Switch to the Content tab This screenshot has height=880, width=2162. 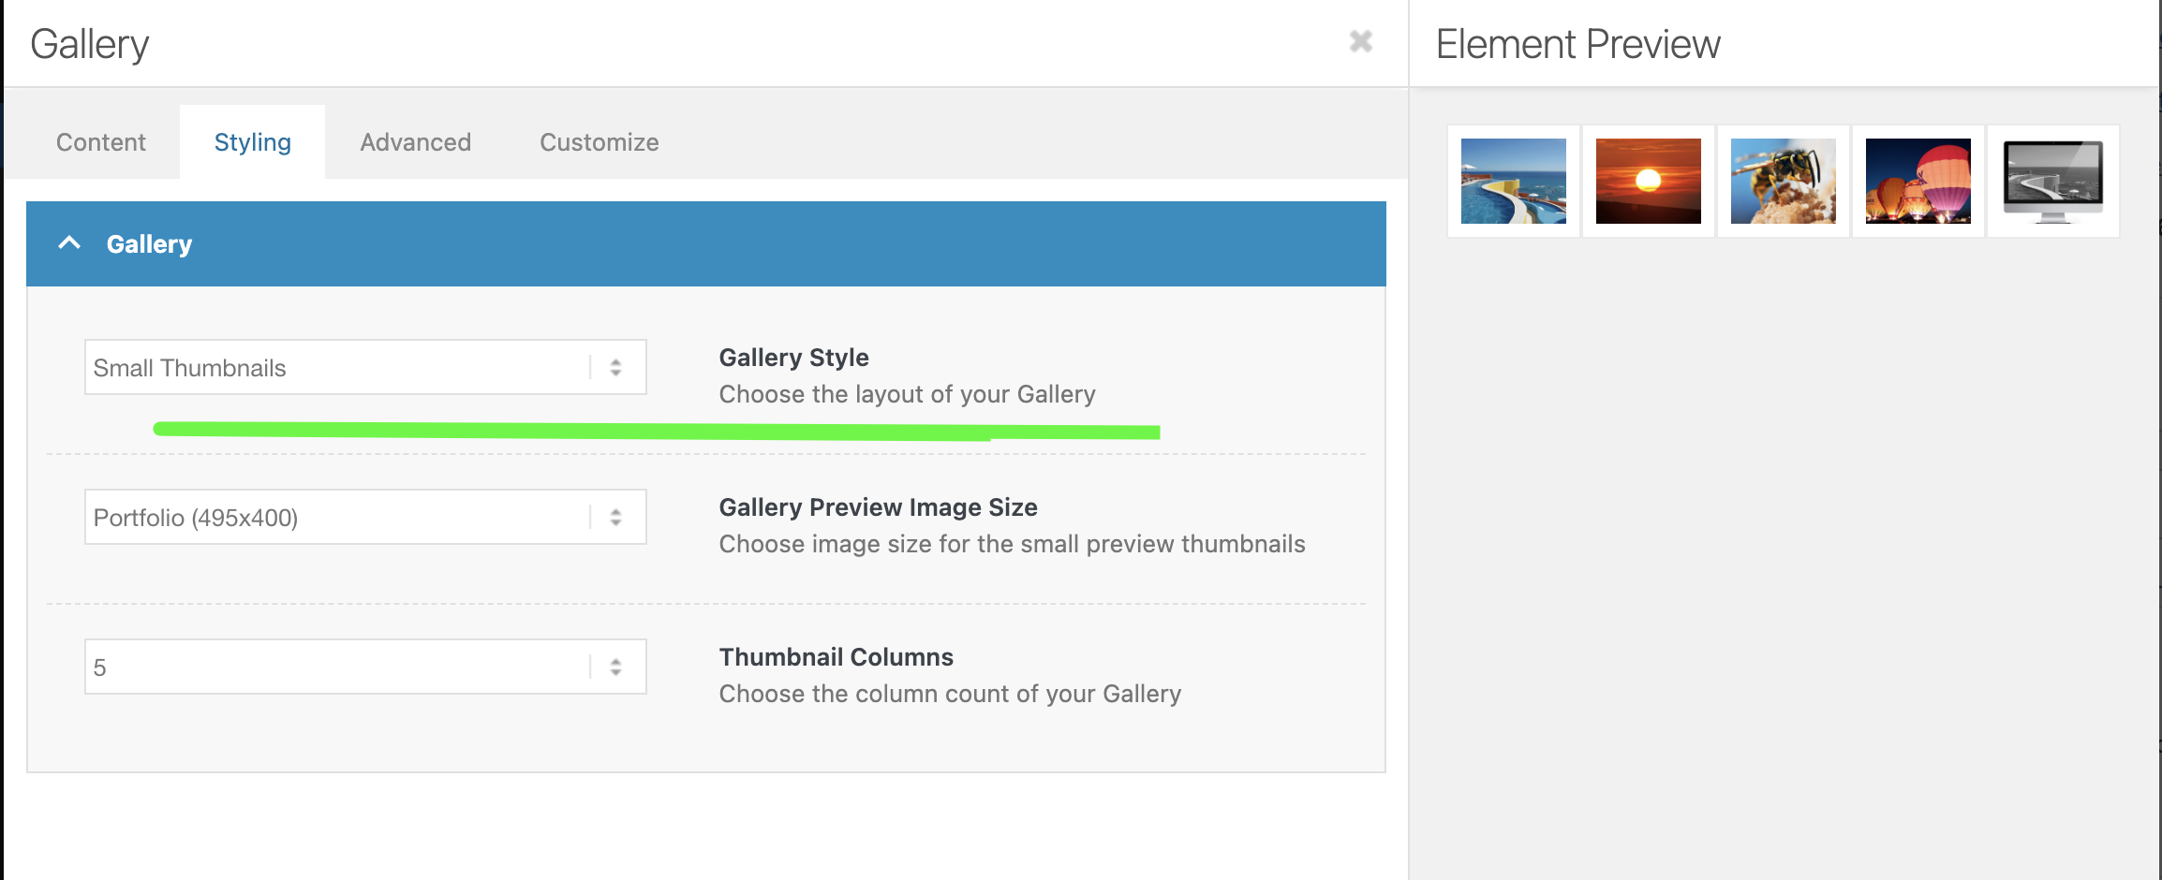click(x=101, y=142)
